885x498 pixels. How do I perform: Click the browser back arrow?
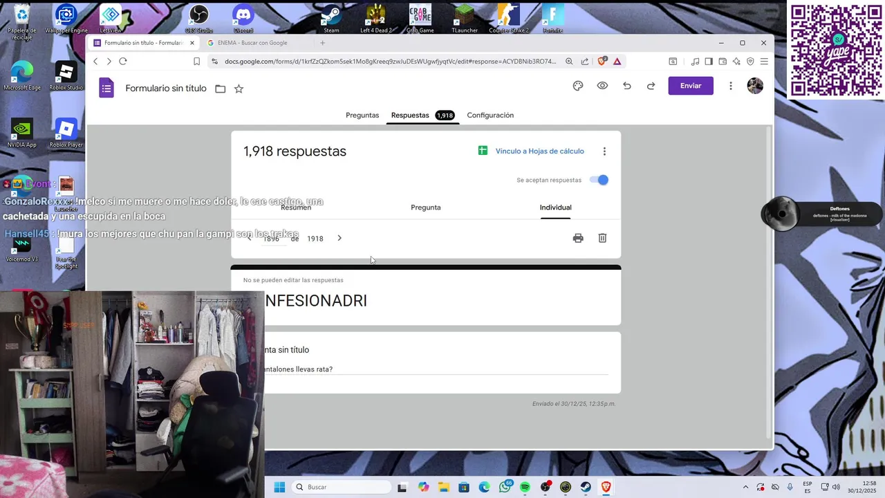point(95,62)
